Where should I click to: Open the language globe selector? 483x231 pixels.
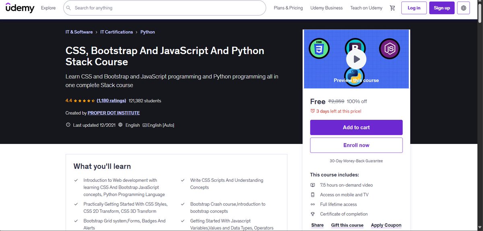point(464,8)
